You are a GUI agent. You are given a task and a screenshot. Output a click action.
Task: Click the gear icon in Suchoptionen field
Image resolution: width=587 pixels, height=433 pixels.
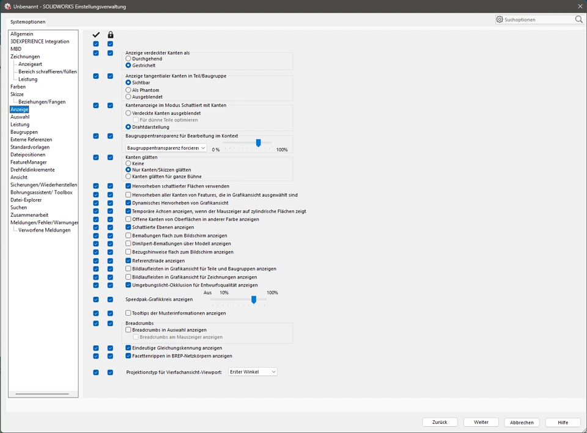pyautogui.click(x=500, y=20)
